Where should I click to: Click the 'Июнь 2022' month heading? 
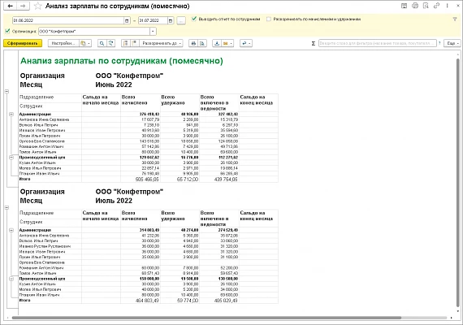click(114, 84)
